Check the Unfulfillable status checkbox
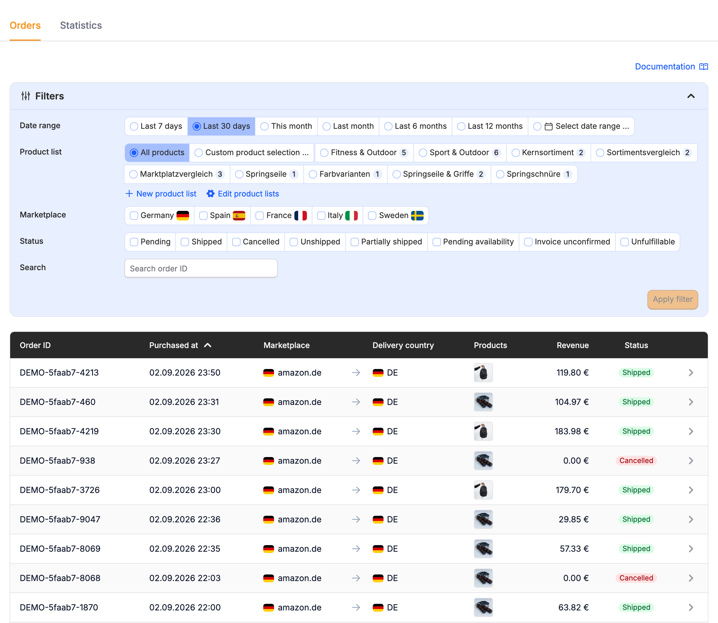The image size is (718, 623). [x=625, y=242]
